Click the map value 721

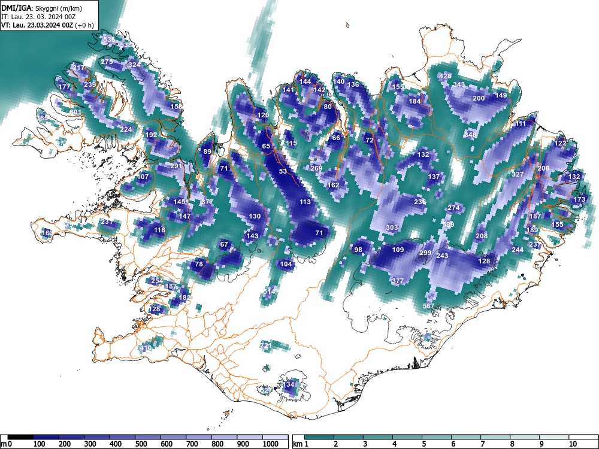coord(265,346)
